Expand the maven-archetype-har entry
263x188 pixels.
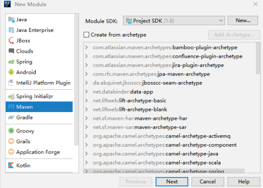(87, 118)
